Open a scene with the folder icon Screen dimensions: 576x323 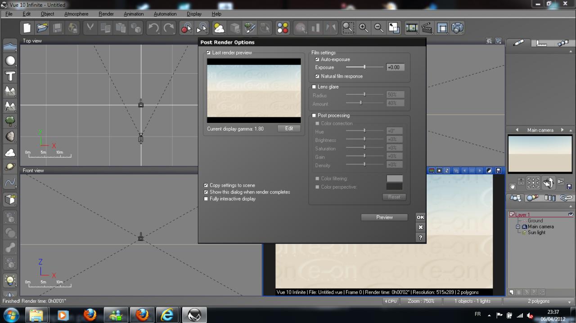point(42,28)
